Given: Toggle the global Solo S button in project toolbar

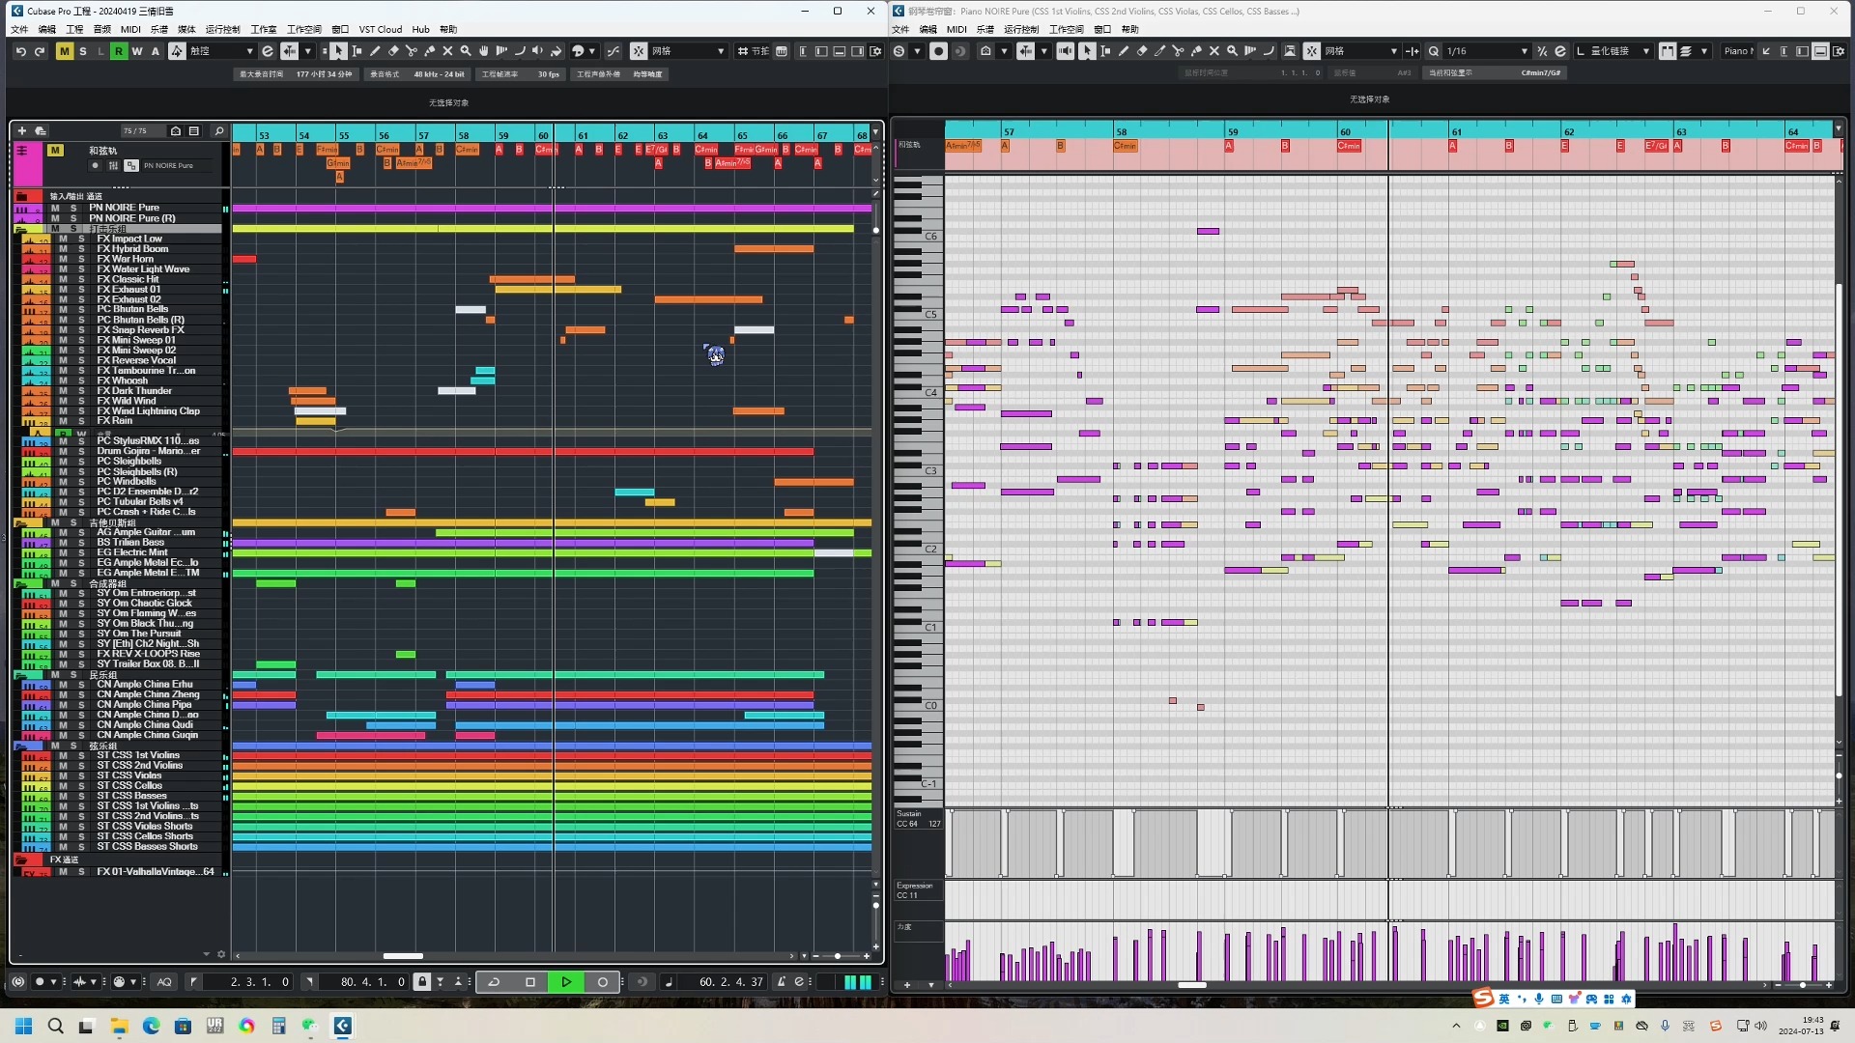Looking at the screenshot, I should pyautogui.click(x=83, y=51).
